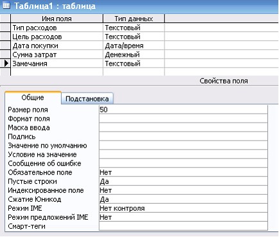Click the Режим предложений IME value Нет

183,217
